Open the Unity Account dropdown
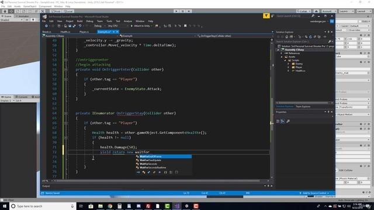This screenshot has height=210, width=374. 329,11
